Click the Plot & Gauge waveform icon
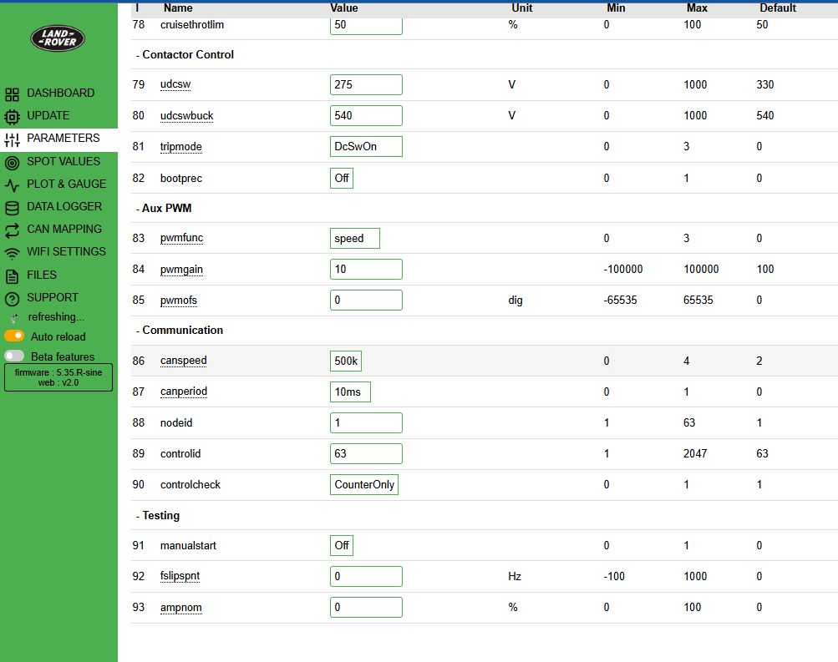 12,184
